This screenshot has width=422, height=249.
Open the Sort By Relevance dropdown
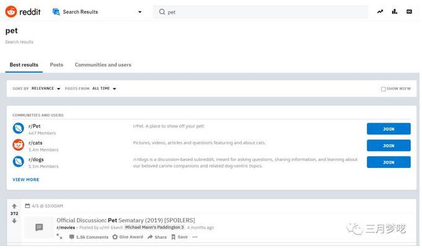coord(46,89)
